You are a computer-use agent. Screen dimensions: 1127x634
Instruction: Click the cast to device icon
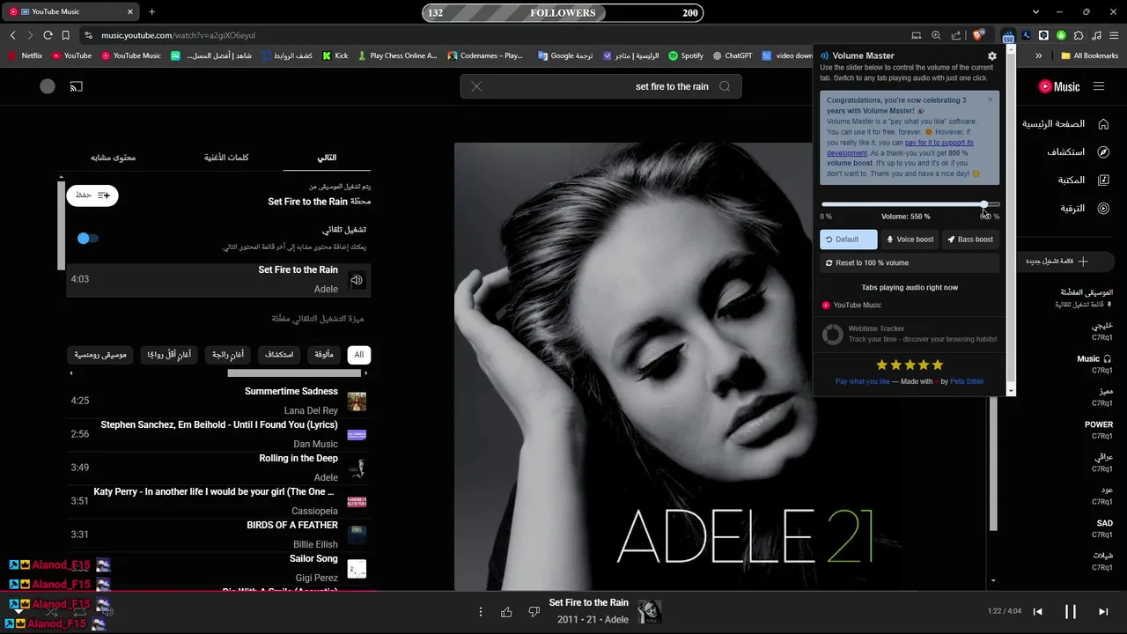(x=76, y=86)
